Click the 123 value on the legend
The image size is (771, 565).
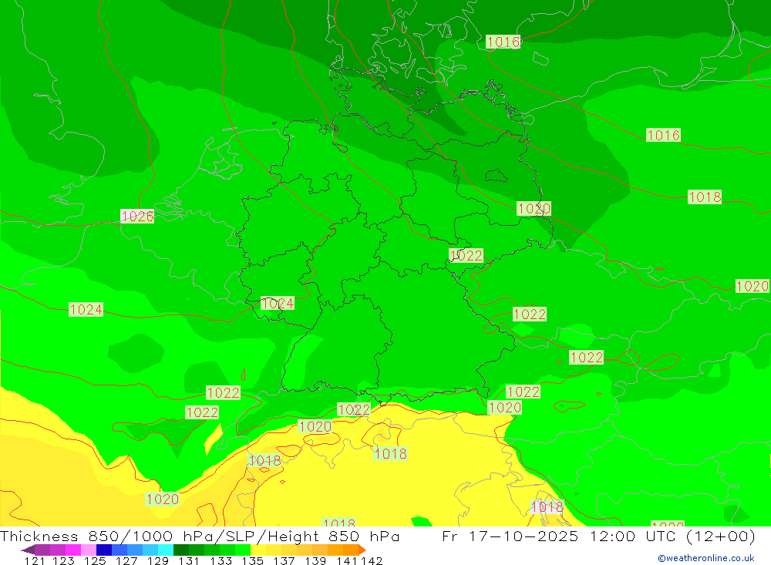click(x=63, y=560)
